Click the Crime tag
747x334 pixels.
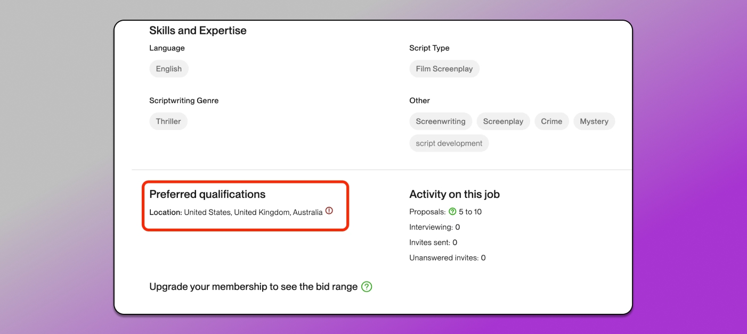point(551,121)
